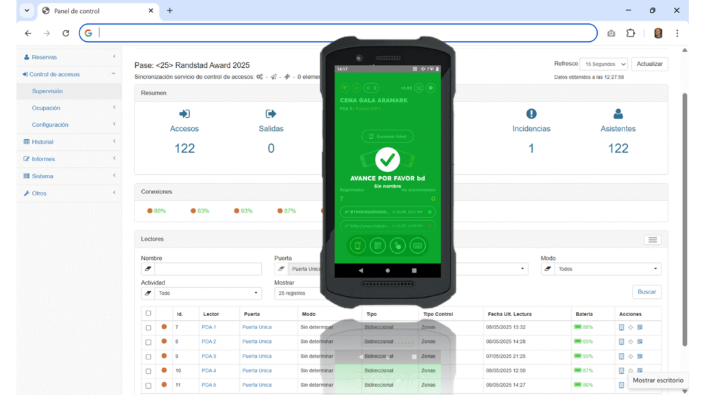Open the Extensions puzzle icon

(631, 33)
